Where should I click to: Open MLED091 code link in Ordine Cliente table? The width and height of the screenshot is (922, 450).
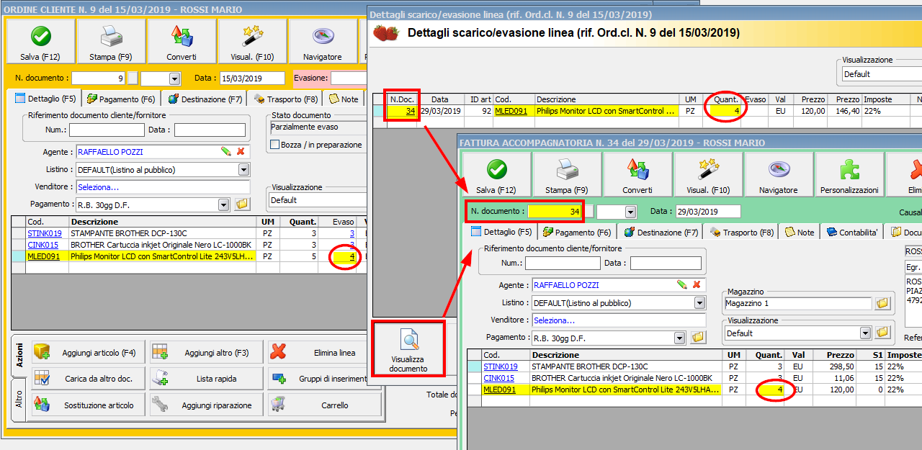click(x=44, y=256)
